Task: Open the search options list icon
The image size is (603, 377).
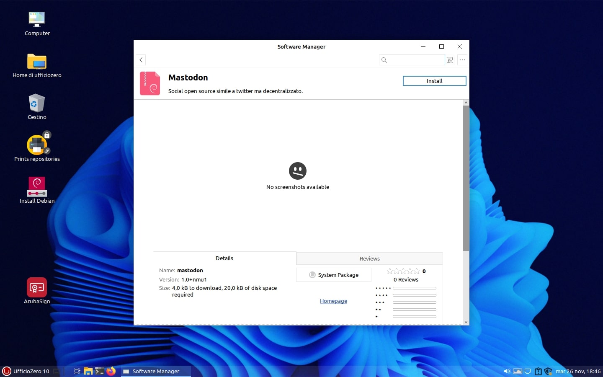Action: 450,60
